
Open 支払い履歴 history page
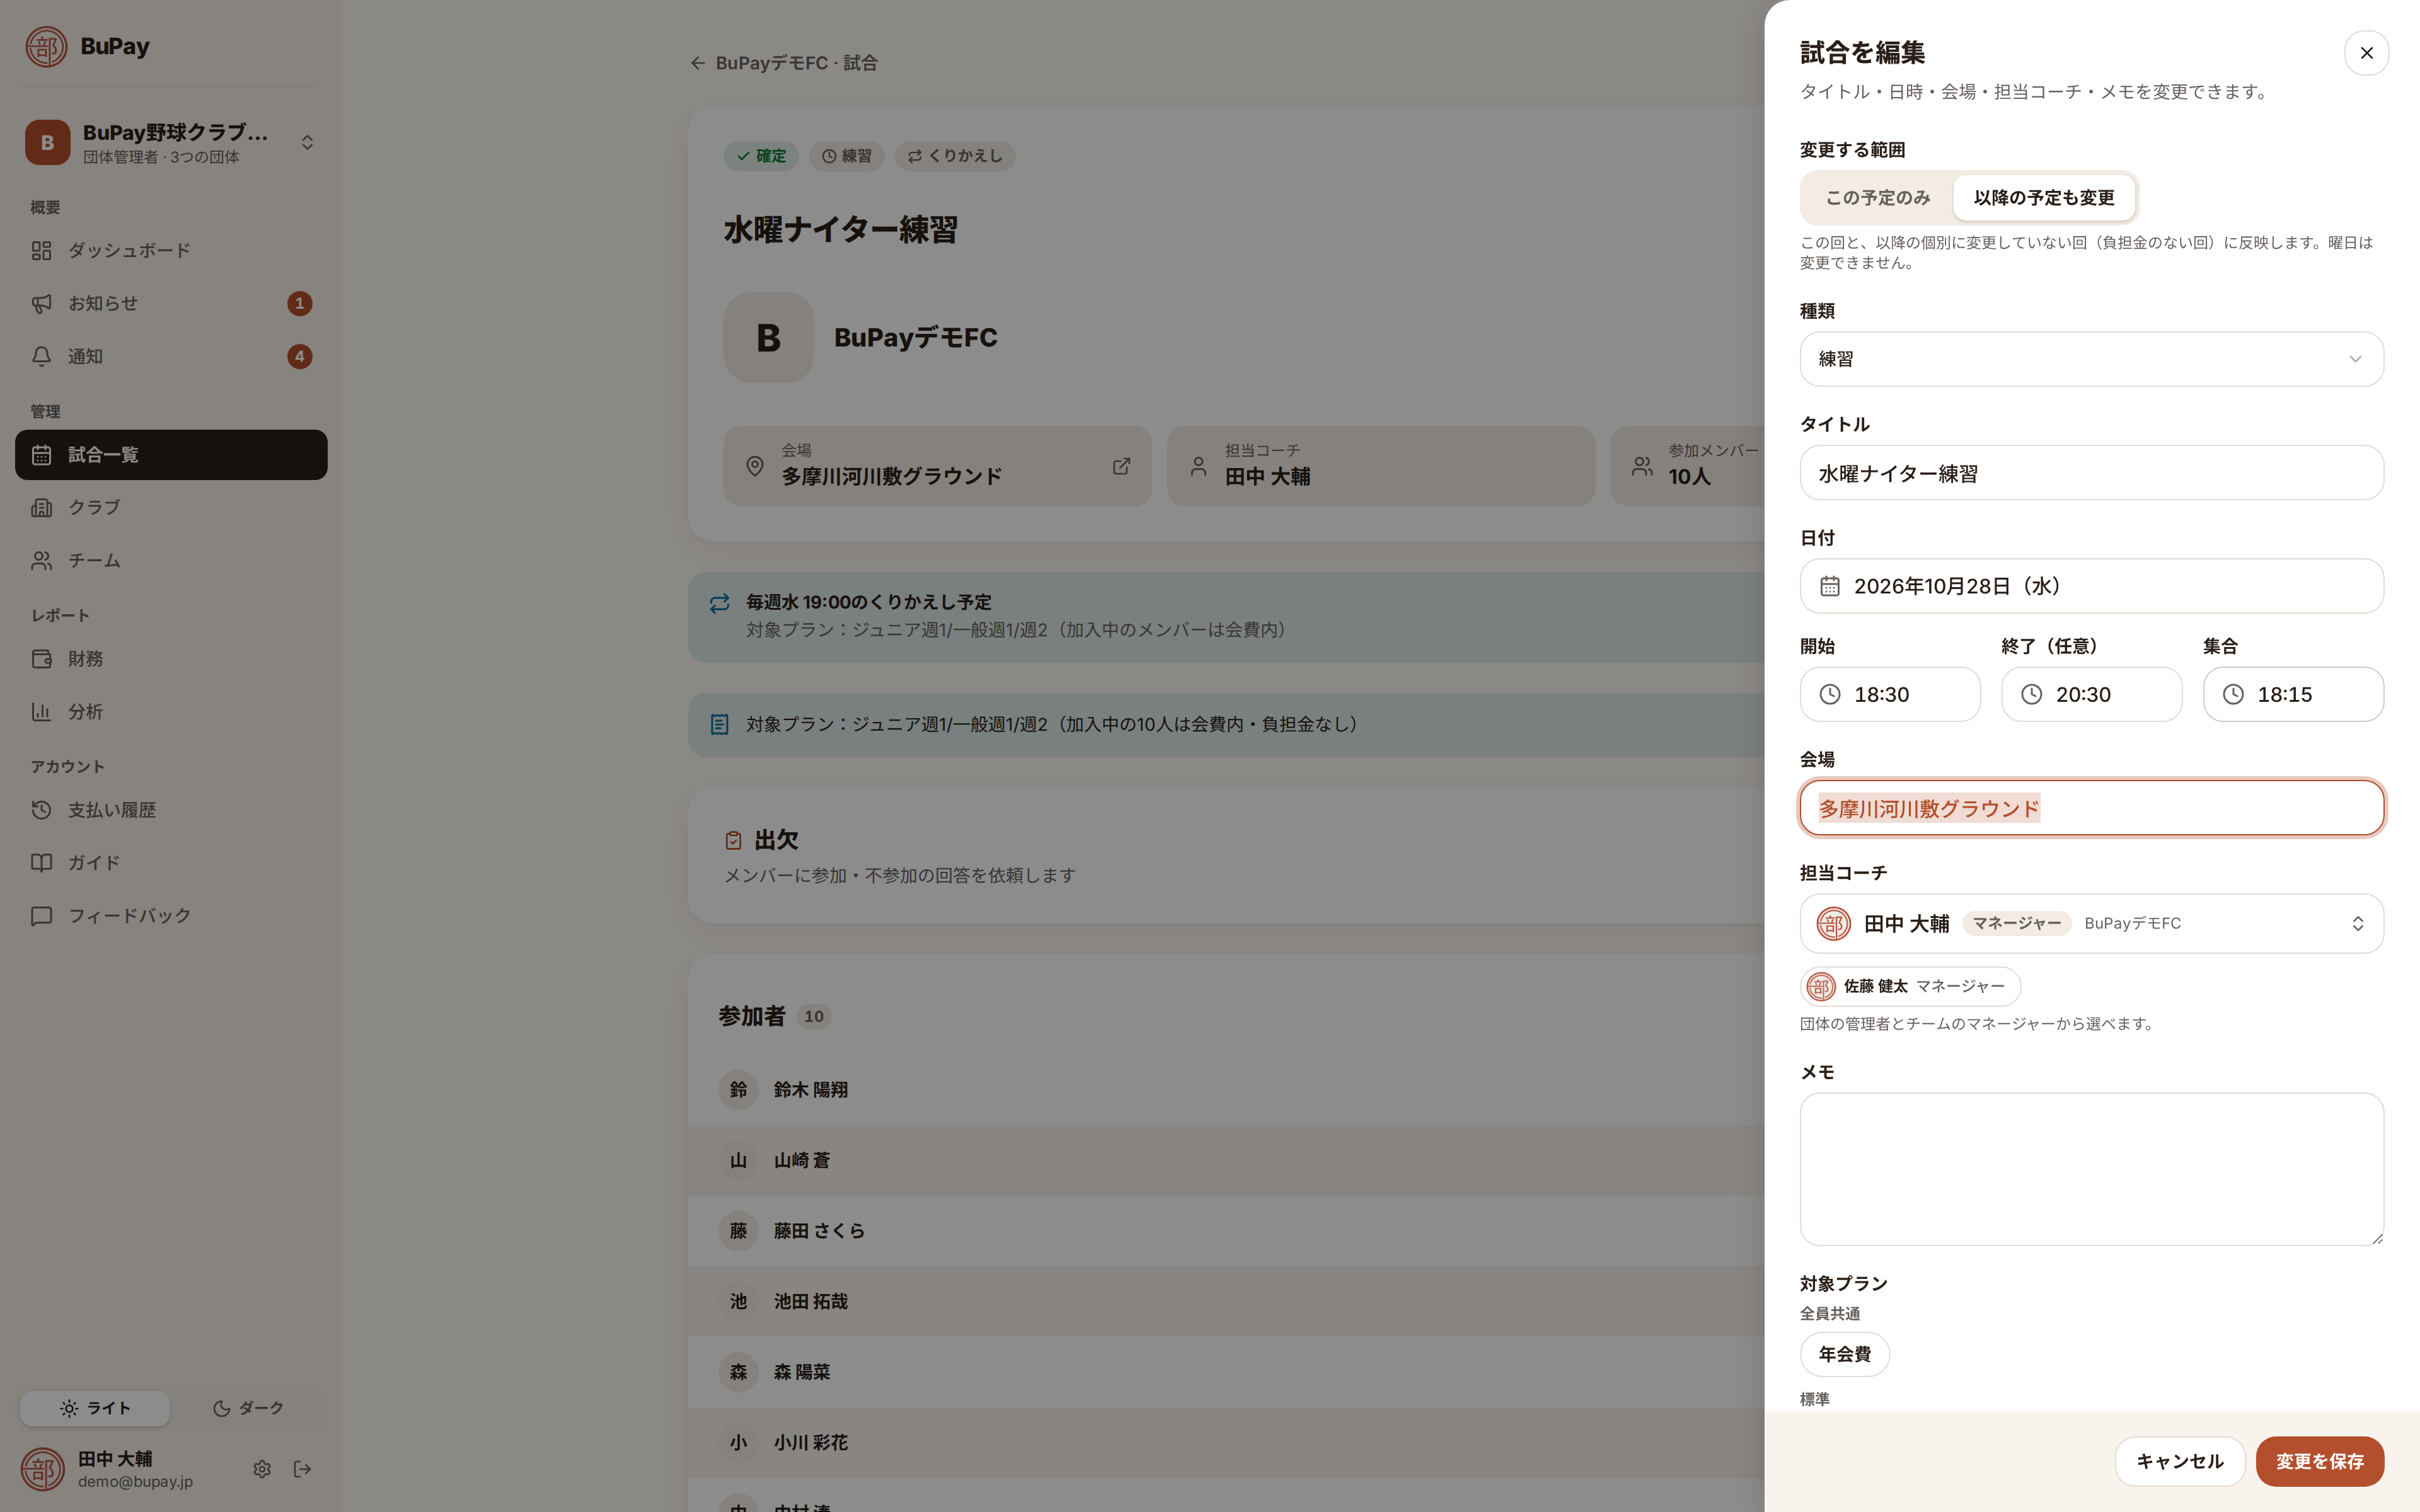click(x=171, y=810)
